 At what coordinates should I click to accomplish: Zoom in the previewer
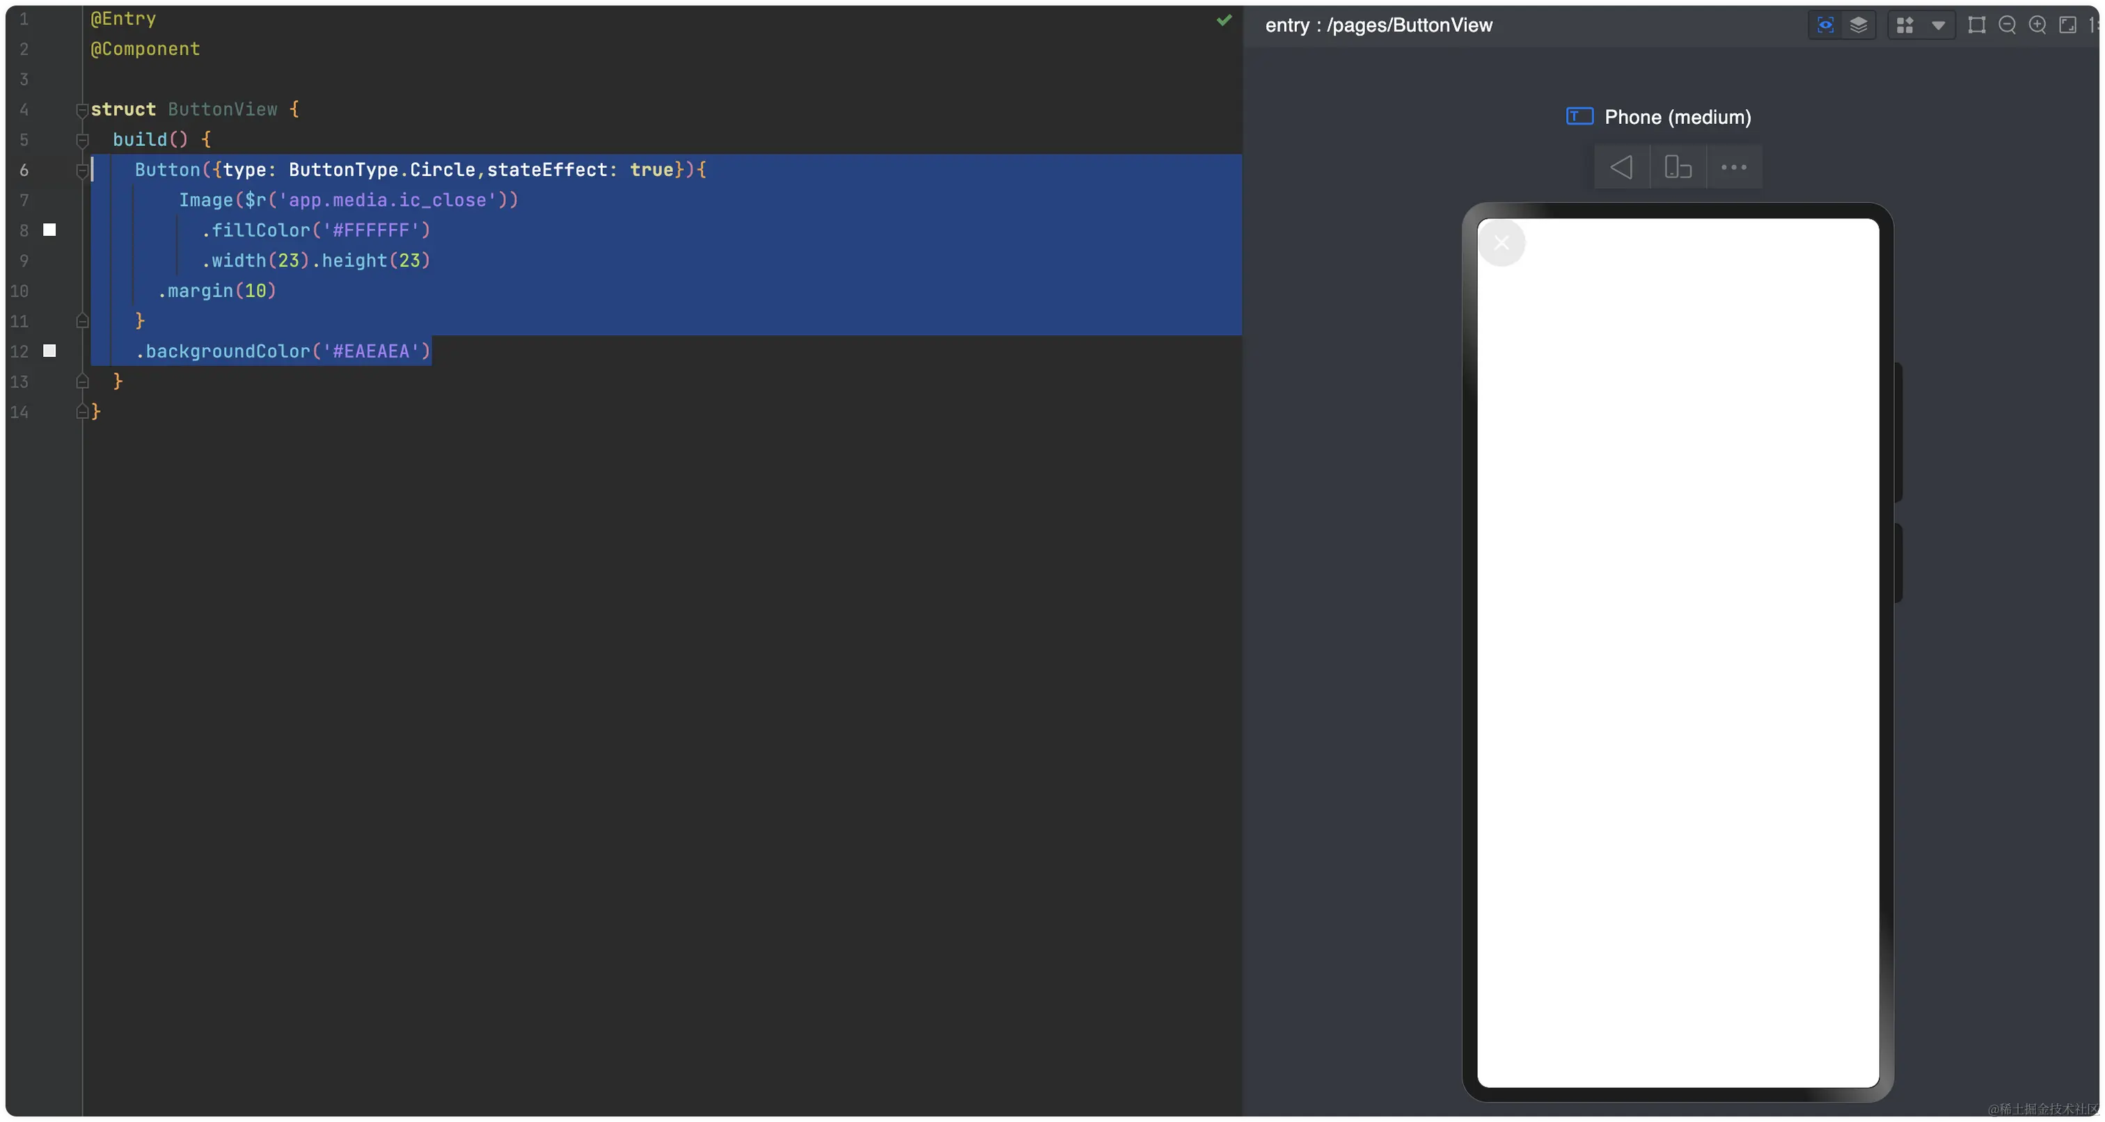2037,25
